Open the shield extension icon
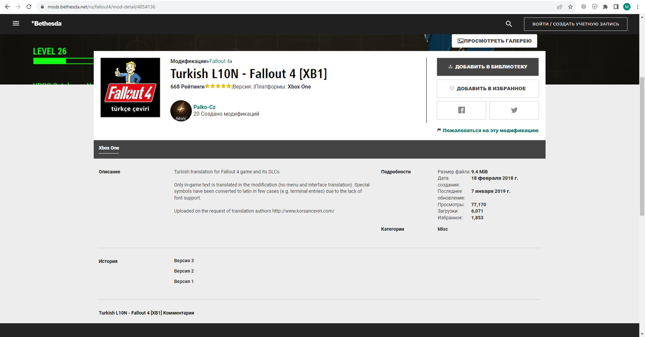The height and width of the screenshot is (337, 645). pos(595,7)
